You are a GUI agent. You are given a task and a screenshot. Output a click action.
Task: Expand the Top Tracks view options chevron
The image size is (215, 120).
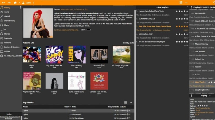(131, 102)
